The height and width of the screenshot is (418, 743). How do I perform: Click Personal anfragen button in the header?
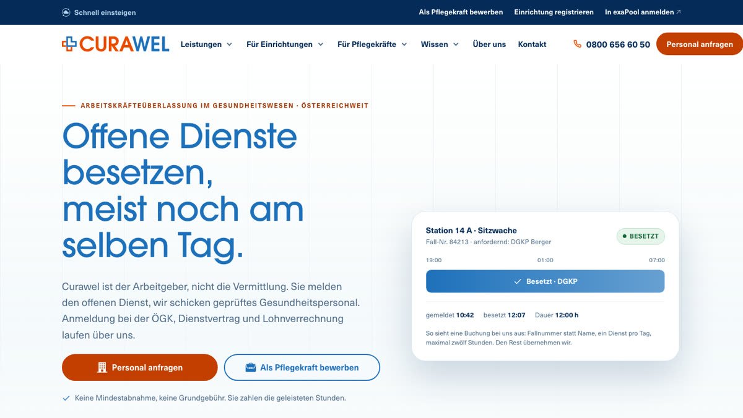click(700, 45)
